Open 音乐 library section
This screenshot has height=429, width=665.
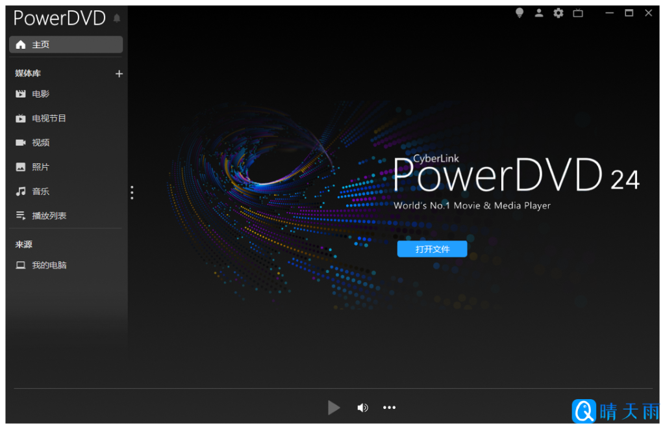tap(40, 192)
